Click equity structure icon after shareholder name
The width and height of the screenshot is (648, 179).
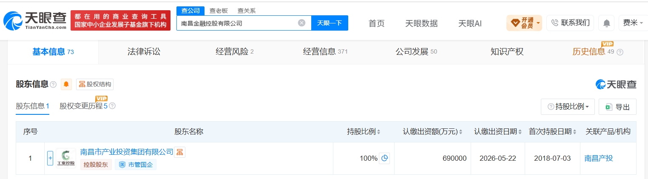point(179,152)
